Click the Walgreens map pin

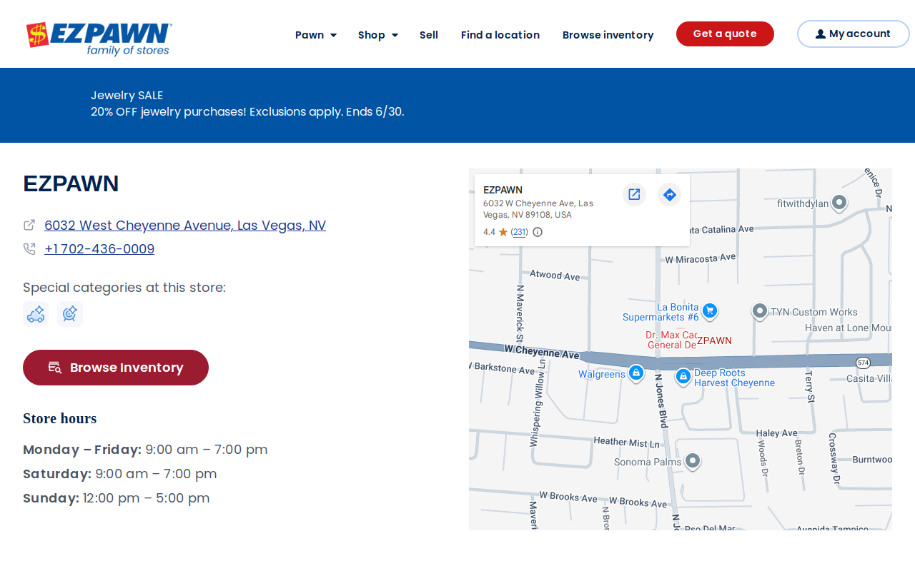pyautogui.click(x=635, y=373)
